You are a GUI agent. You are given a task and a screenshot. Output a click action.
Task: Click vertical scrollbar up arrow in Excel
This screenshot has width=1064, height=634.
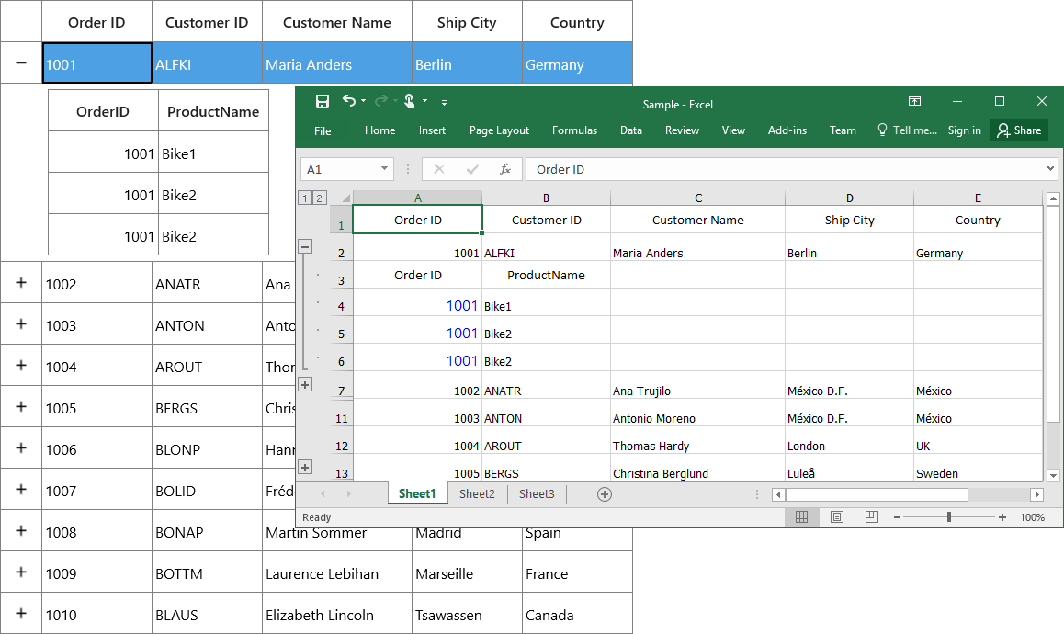click(x=1053, y=198)
